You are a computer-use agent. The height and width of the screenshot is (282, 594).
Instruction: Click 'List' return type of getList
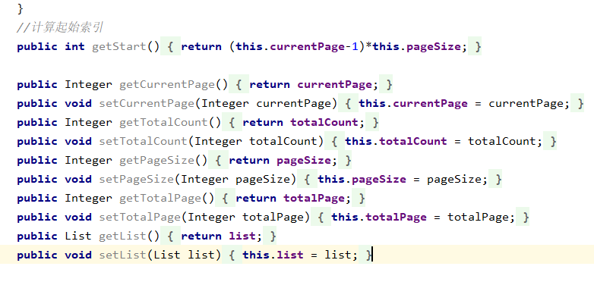[x=78, y=236]
